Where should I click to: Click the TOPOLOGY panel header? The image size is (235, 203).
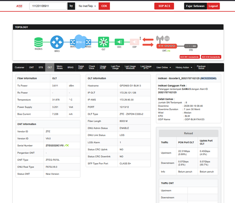pos(118,27)
